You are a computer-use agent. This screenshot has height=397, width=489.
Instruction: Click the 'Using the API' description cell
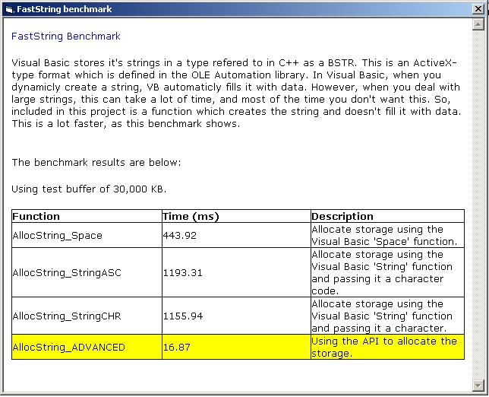tap(384, 347)
